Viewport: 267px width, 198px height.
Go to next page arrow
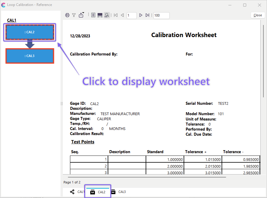coord(141,15)
